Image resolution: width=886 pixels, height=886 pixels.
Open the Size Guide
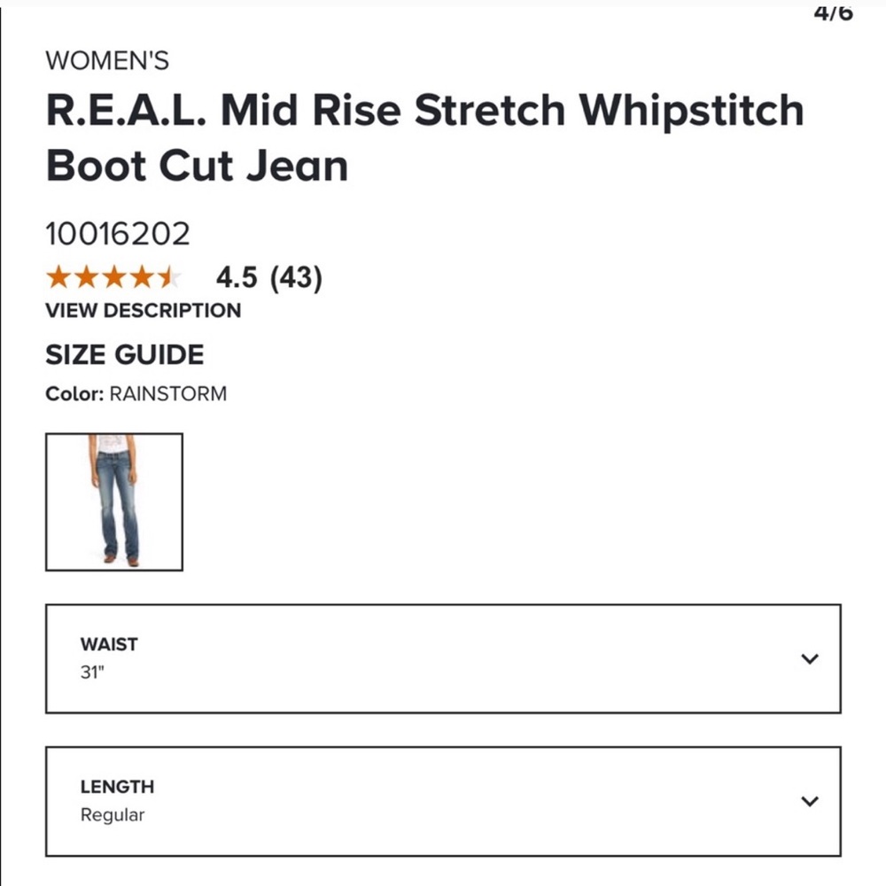[x=125, y=354]
